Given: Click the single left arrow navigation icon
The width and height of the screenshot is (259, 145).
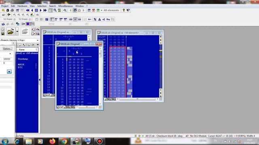Looking at the screenshot, I should [32, 10].
